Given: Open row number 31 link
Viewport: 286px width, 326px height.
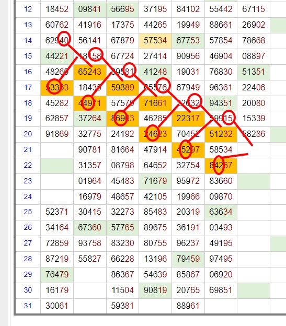Looking at the screenshot, I should [28, 306].
